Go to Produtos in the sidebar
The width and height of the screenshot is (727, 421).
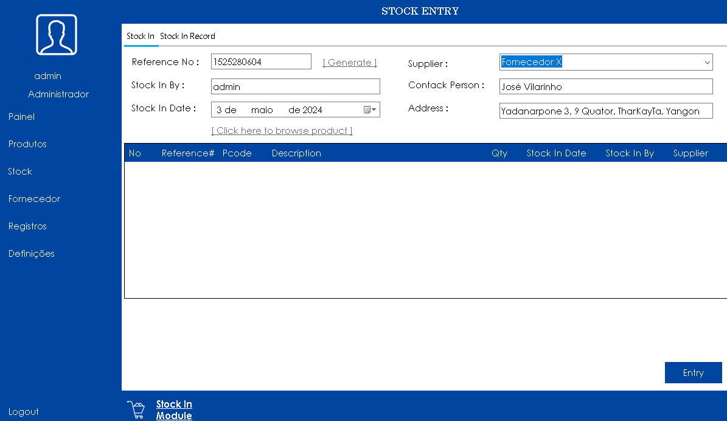[x=27, y=144]
